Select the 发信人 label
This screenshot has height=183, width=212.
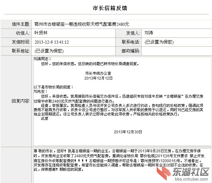(x=133, y=33)
